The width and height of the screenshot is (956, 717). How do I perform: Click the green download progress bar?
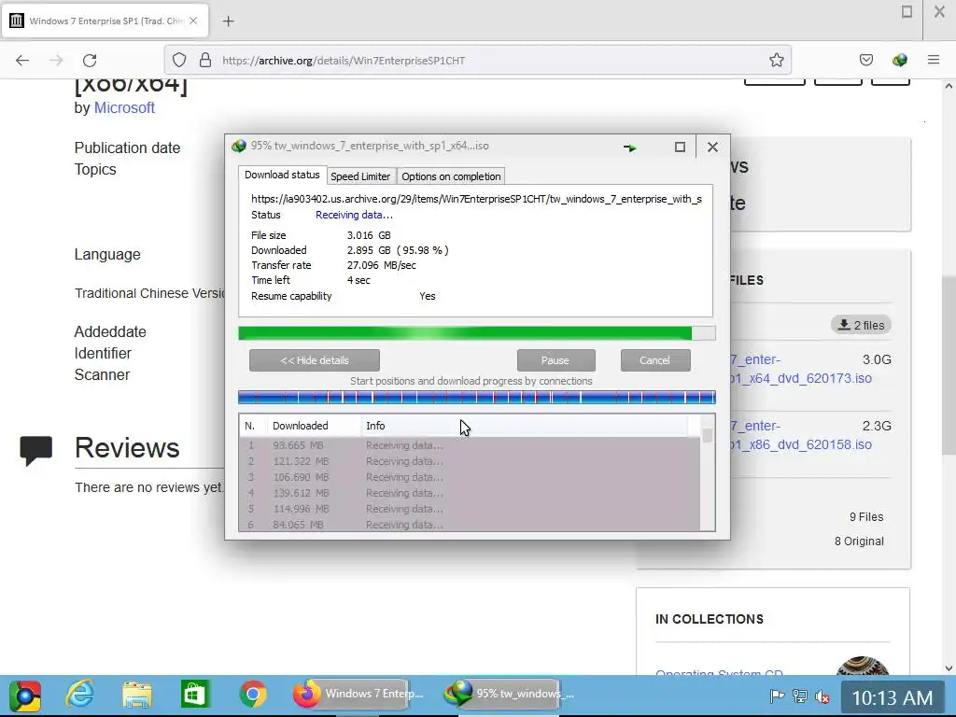click(x=477, y=333)
